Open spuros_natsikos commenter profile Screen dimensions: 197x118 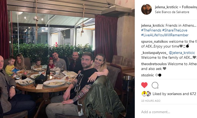coord(154,42)
